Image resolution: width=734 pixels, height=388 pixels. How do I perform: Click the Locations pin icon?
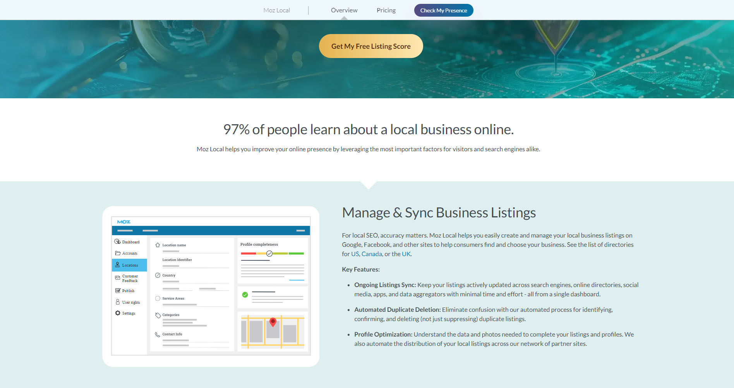pos(118,265)
